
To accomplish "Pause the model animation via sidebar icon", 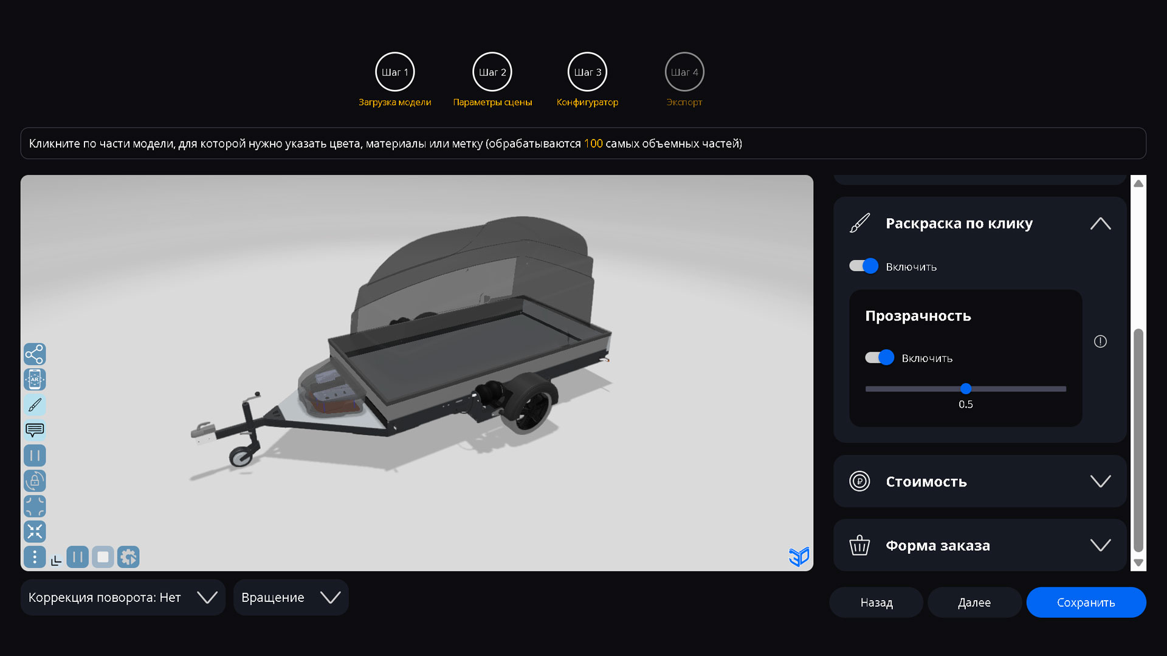I will [35, 455].
